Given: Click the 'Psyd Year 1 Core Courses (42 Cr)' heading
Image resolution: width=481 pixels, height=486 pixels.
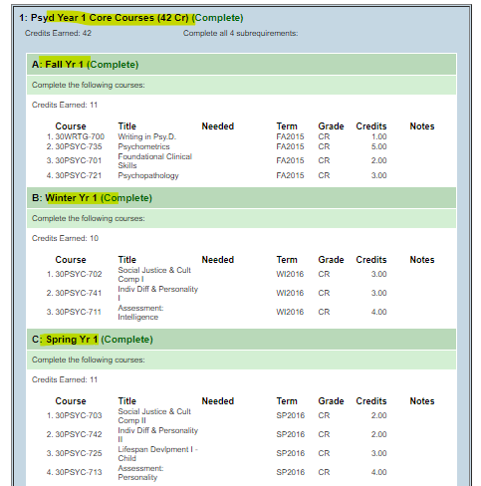Looking at the screenshot, I should pyautogui.click(x=110, y=18).
